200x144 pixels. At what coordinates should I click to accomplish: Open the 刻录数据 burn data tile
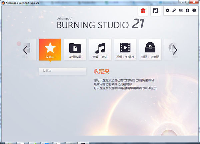click(75, 49)
